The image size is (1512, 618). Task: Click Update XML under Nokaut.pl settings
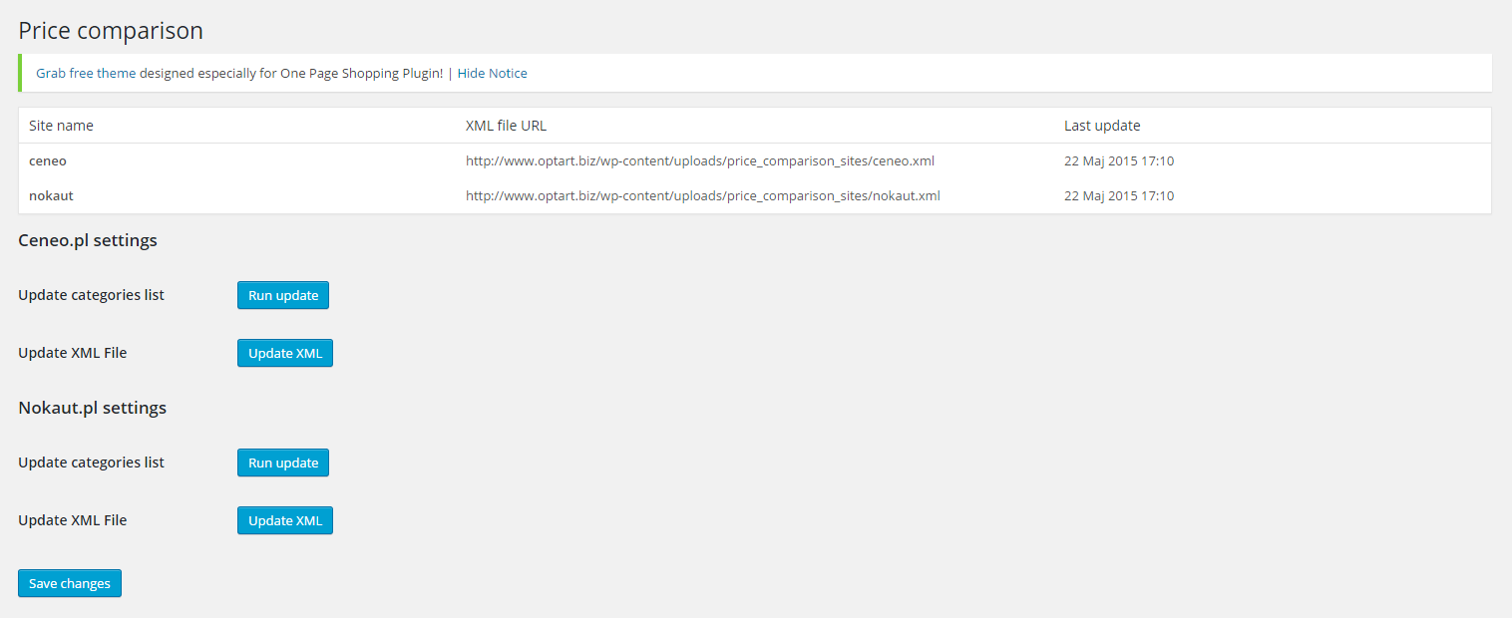coord(285,520)
